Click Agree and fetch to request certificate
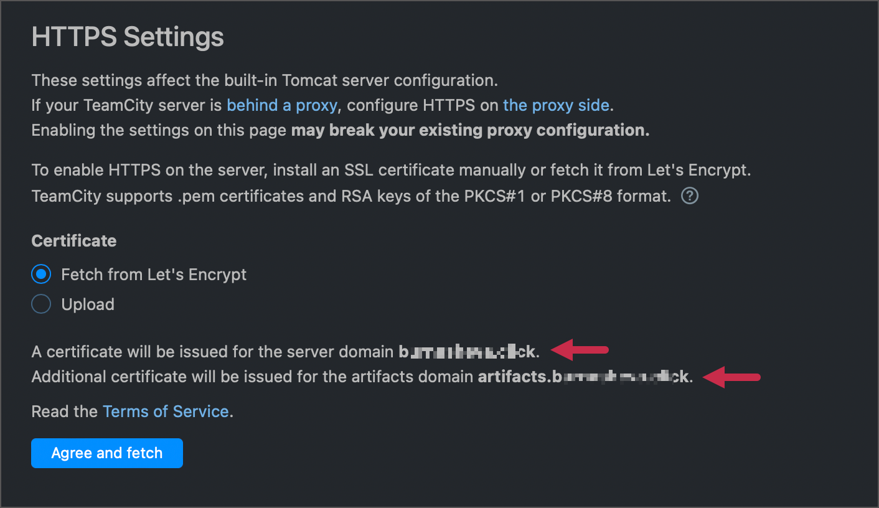This screenshot has height=508, width=879. pos(106,453)
